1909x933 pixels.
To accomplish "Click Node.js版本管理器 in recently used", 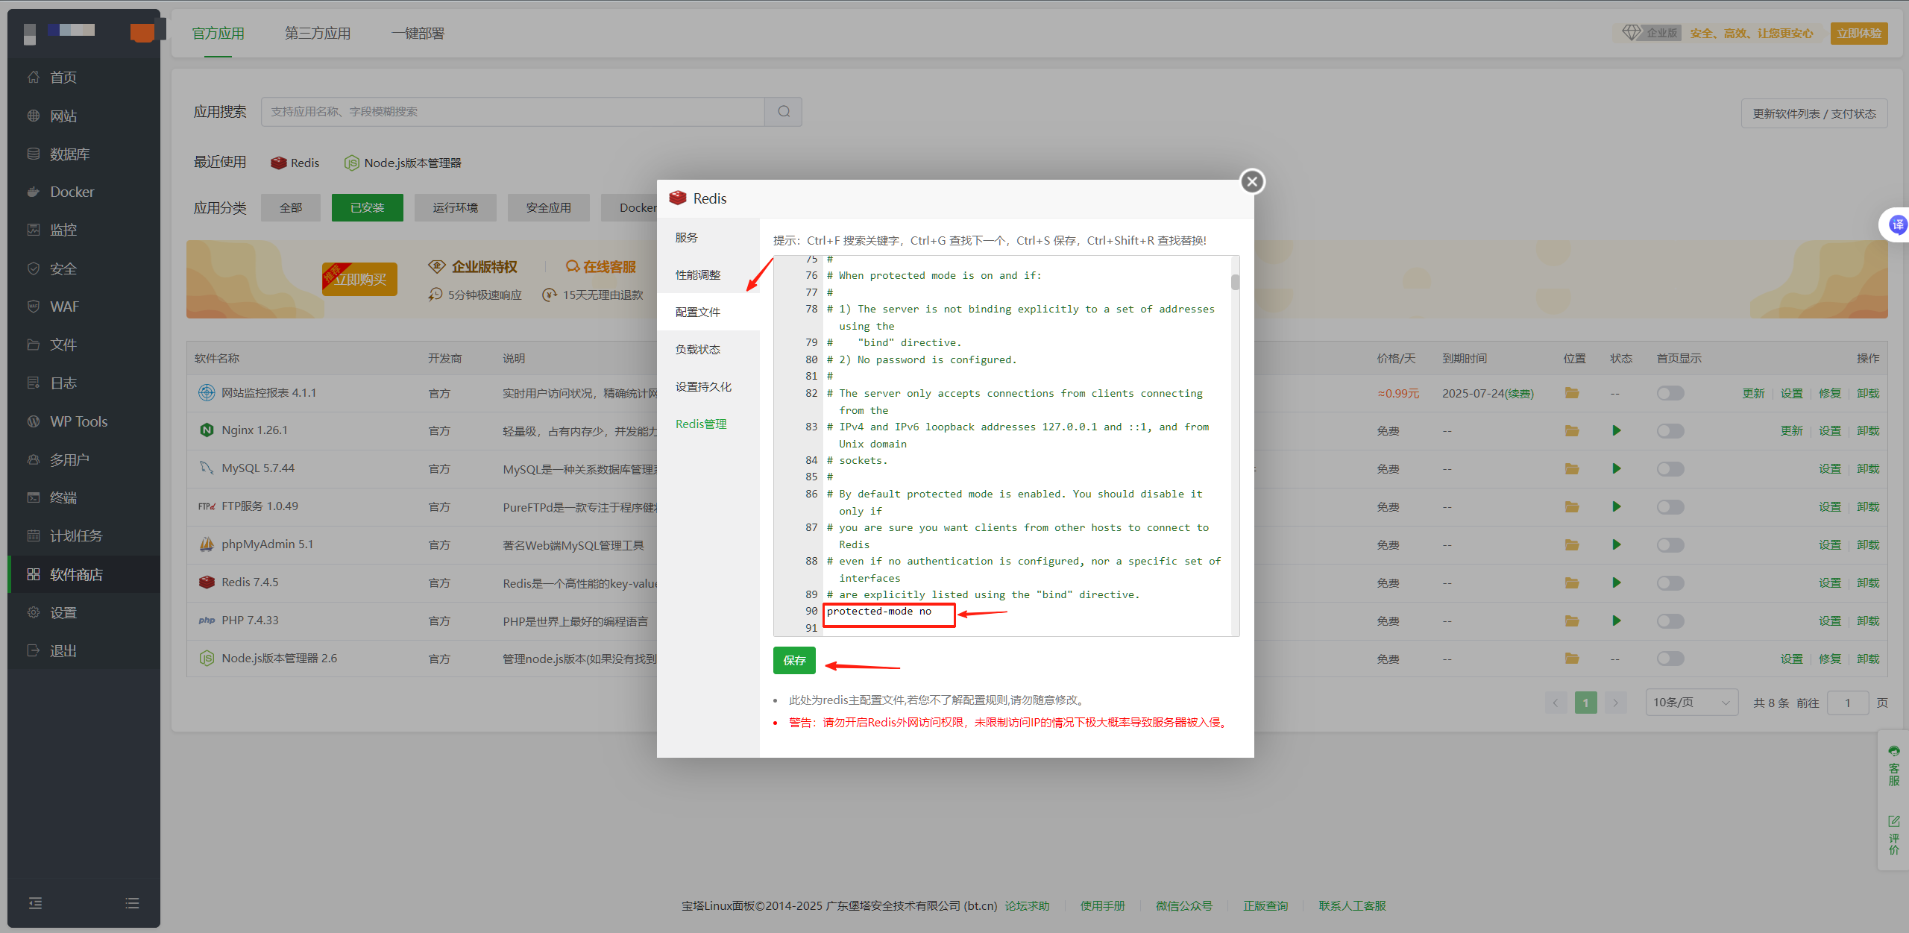I will click(x=403, y=163).
